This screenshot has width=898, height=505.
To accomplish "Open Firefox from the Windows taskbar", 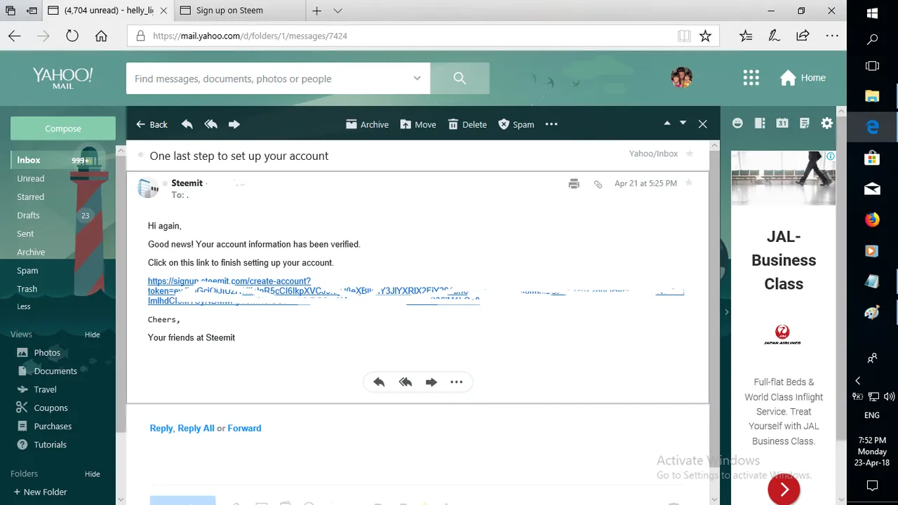I will point(872,220).
